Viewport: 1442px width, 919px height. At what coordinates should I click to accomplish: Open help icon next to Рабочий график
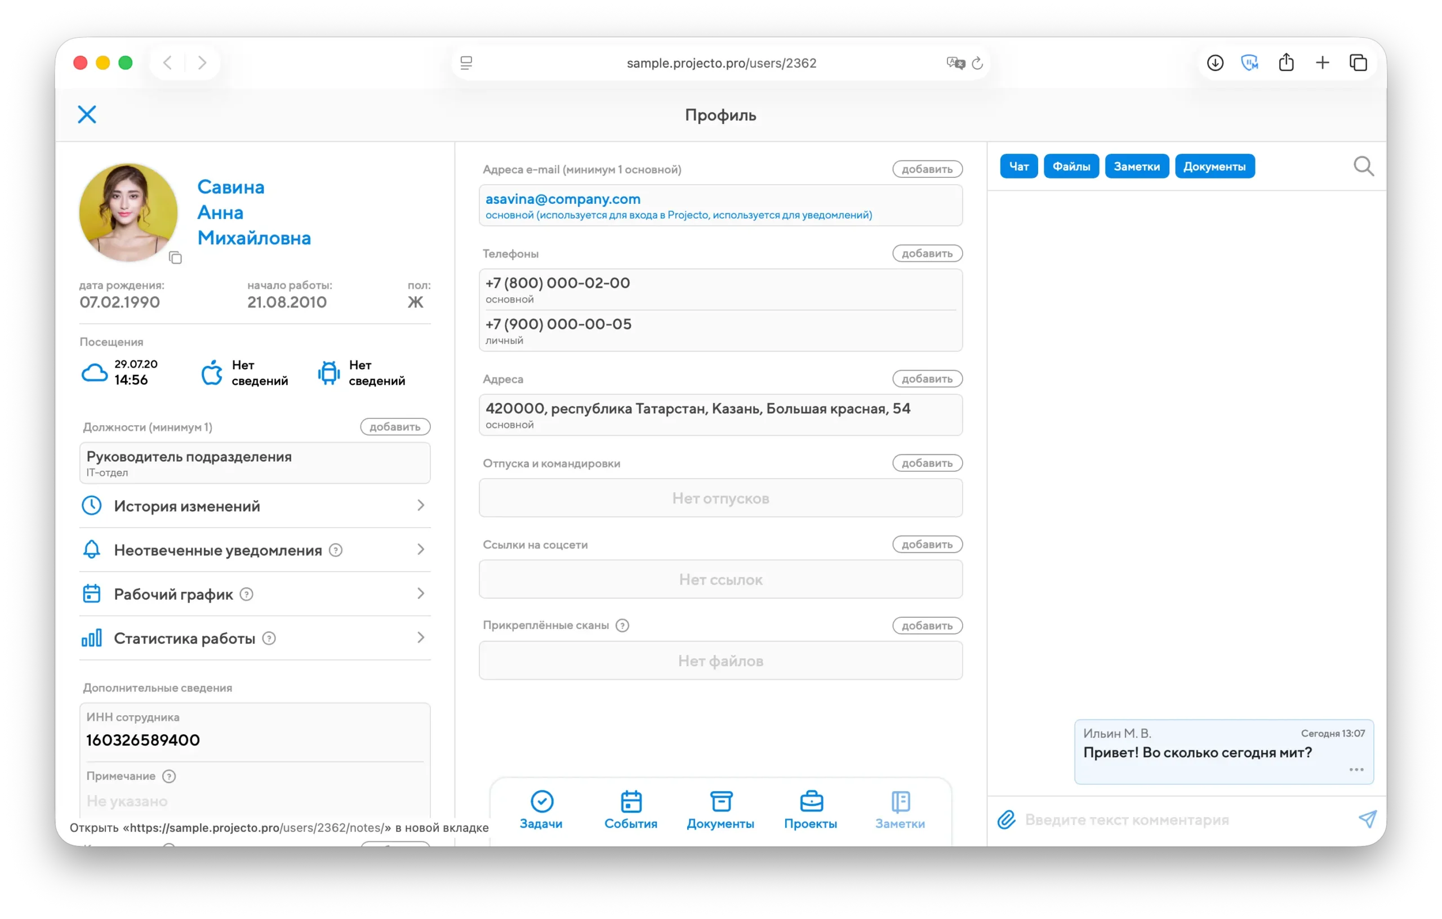[x=247, y=594]
